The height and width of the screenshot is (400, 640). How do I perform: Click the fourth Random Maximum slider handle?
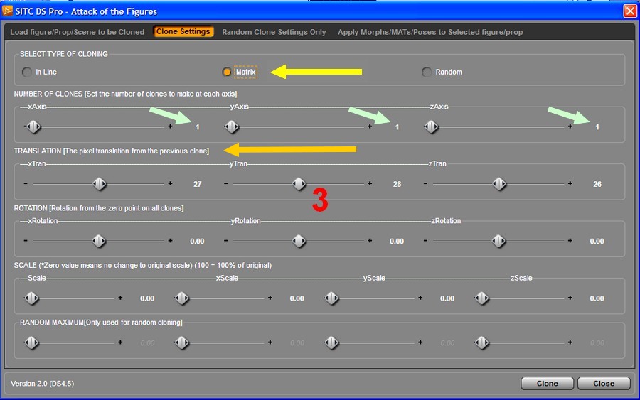click(x=481, y=342)
